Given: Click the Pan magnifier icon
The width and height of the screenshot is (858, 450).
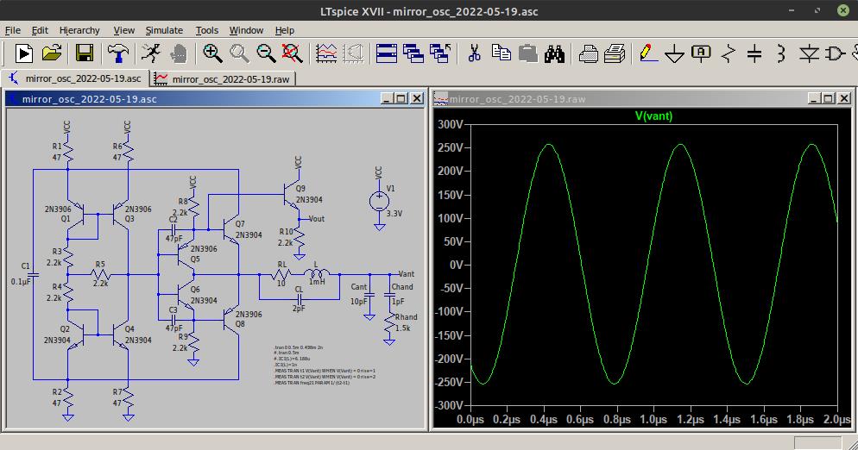Looking at the screenshot, I should pyautogui.click(x=239, y=53).
